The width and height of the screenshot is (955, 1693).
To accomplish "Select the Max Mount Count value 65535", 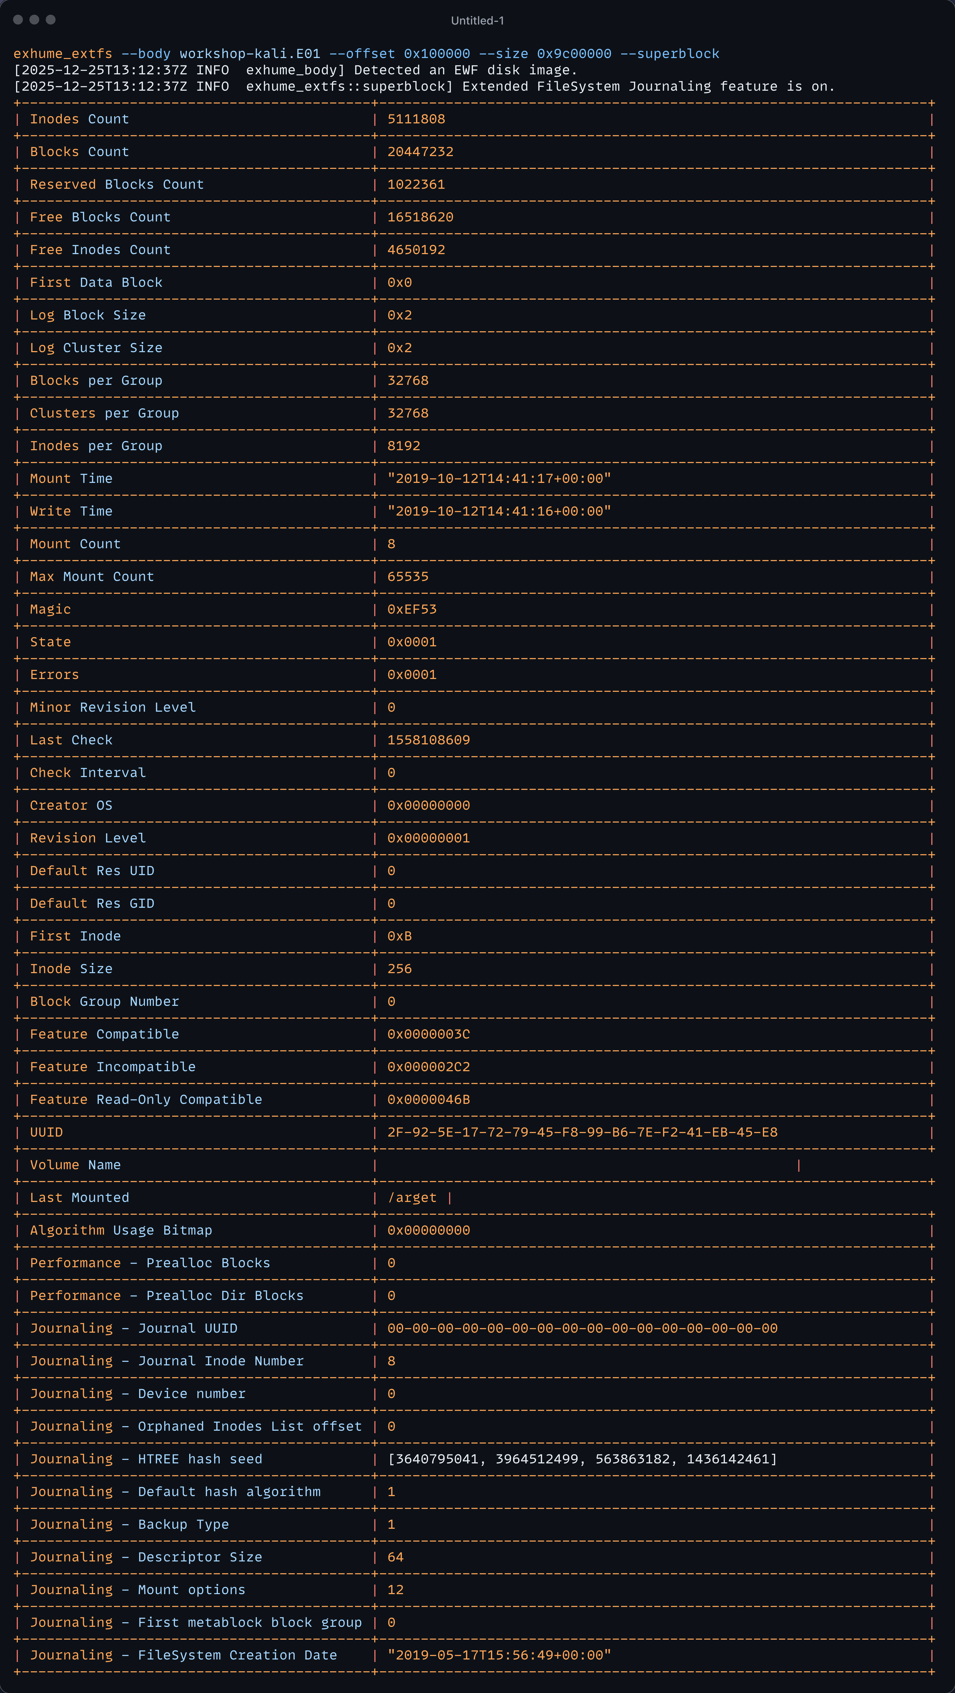I will click(x=408, y=576).
